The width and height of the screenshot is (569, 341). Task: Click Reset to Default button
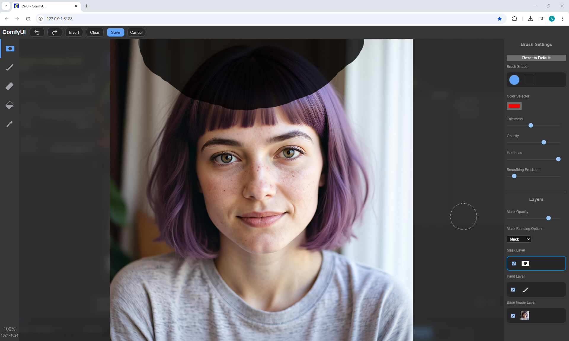click(536, 58)
